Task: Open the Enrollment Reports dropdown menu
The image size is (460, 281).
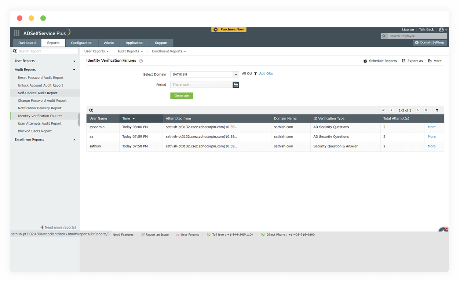Action: click(169, 51)
